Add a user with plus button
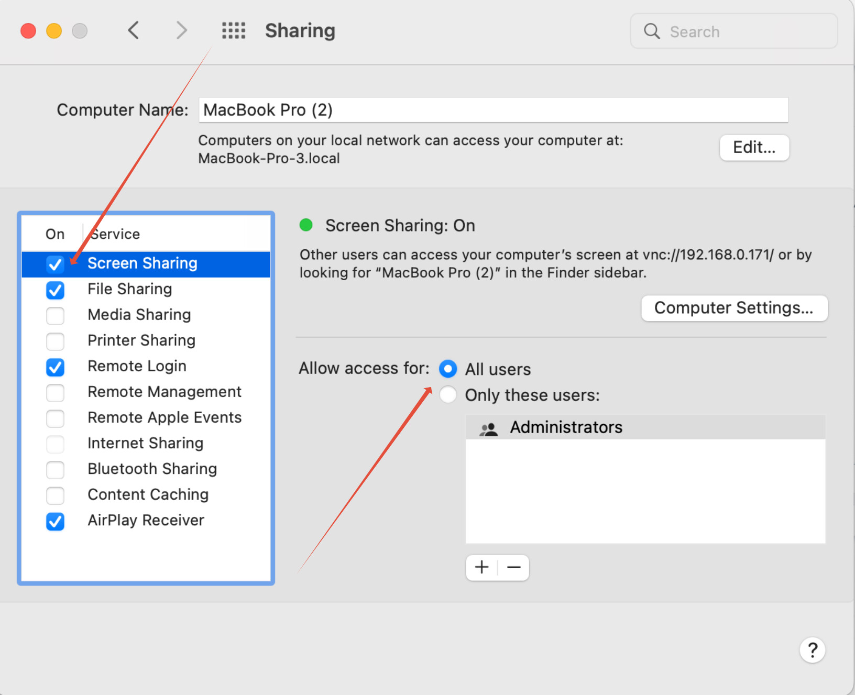This screenshot has width=855, height=695. (481, 567)
